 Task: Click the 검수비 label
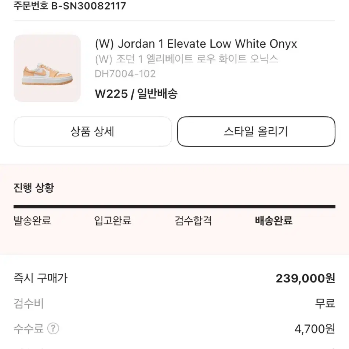pyautogui.click(x=29, y=303)
